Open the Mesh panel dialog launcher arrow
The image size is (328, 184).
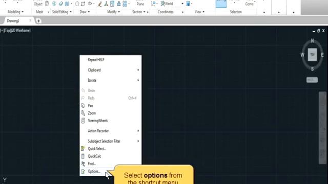coord(49,12)
